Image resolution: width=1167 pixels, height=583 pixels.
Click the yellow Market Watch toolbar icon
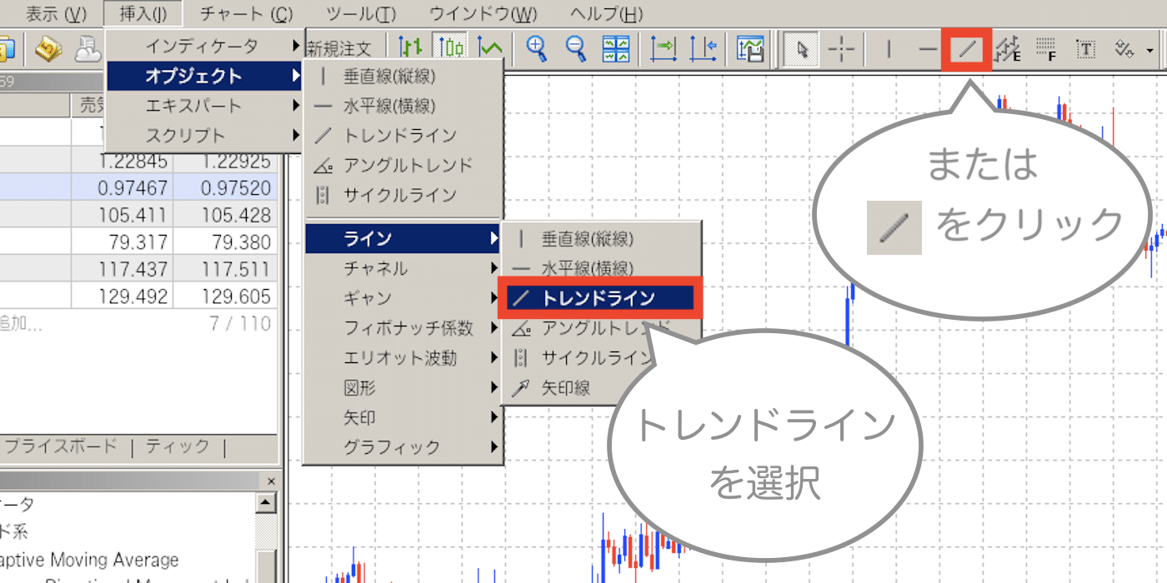[49, 49]
